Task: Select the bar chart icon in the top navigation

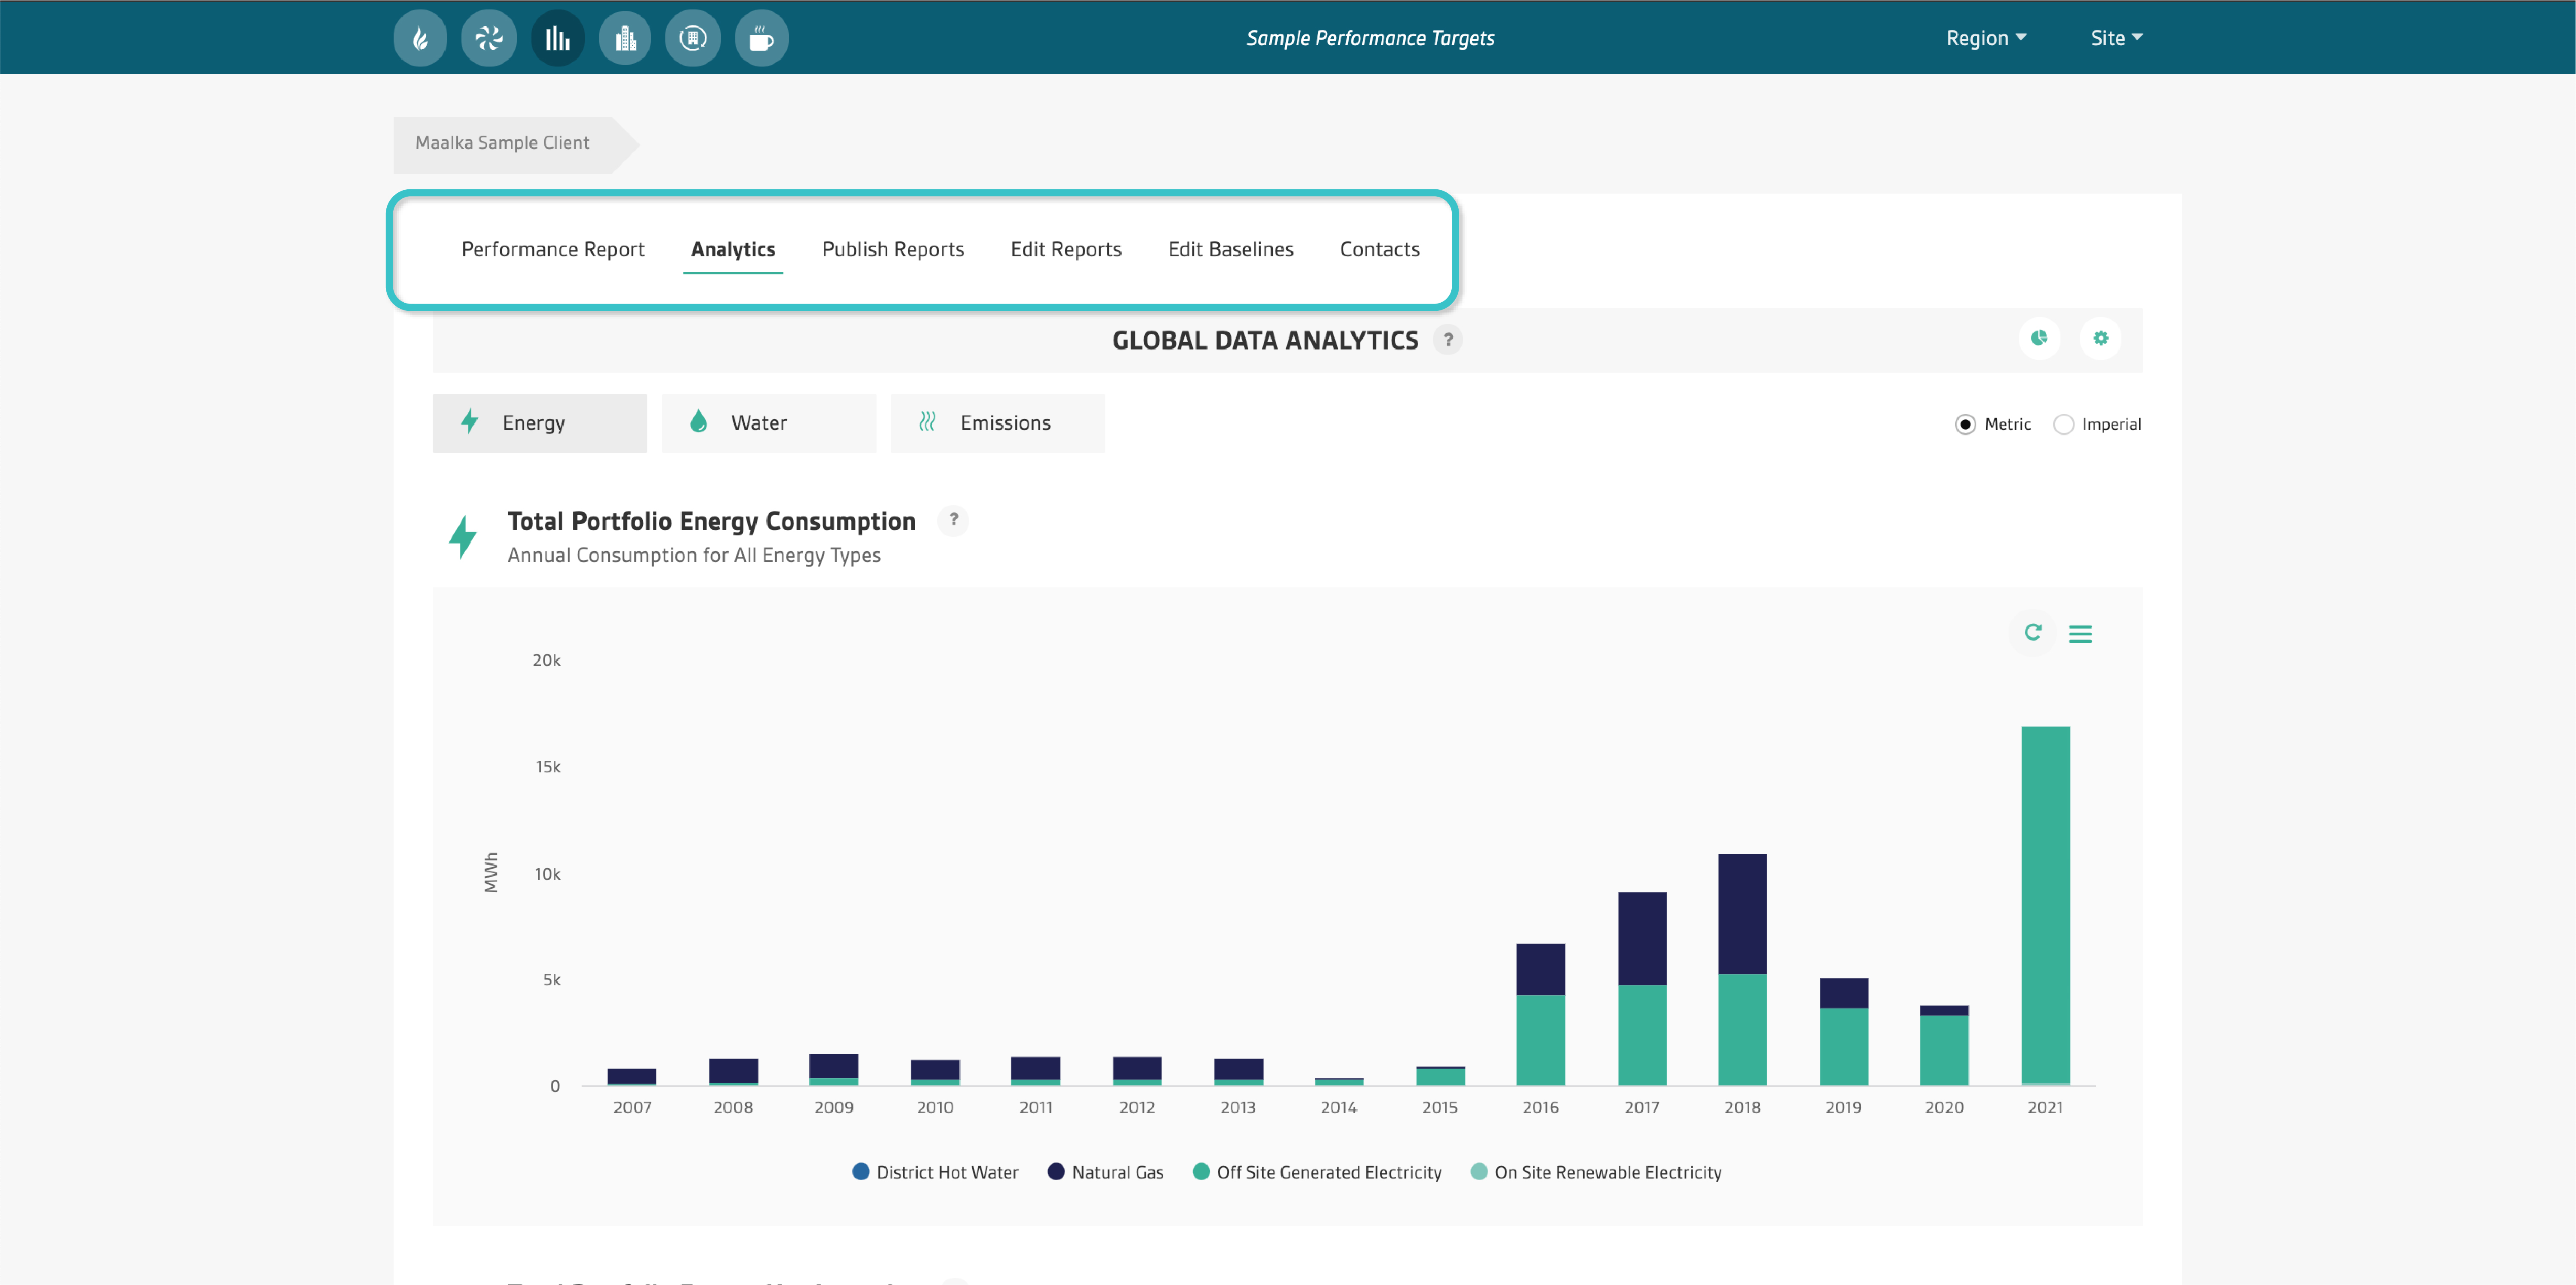Action: pos(558,38)
